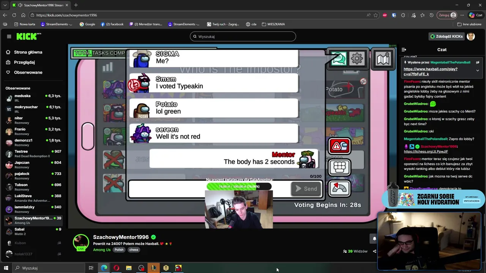
Task: Click the SzachowyMentor1996 streamer avatar
Action: click(80, 242)
